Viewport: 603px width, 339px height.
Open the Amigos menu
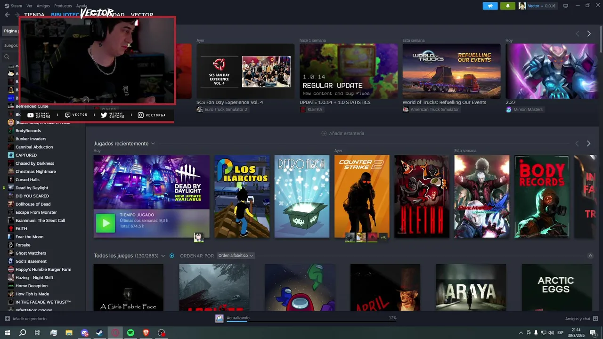pyautogui.click(x=43, y=6)
